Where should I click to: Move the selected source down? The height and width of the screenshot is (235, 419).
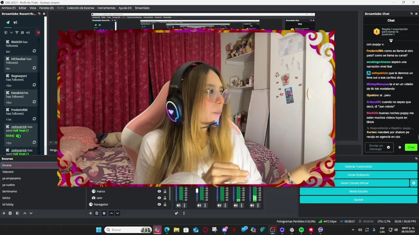[x=118, y=213]
